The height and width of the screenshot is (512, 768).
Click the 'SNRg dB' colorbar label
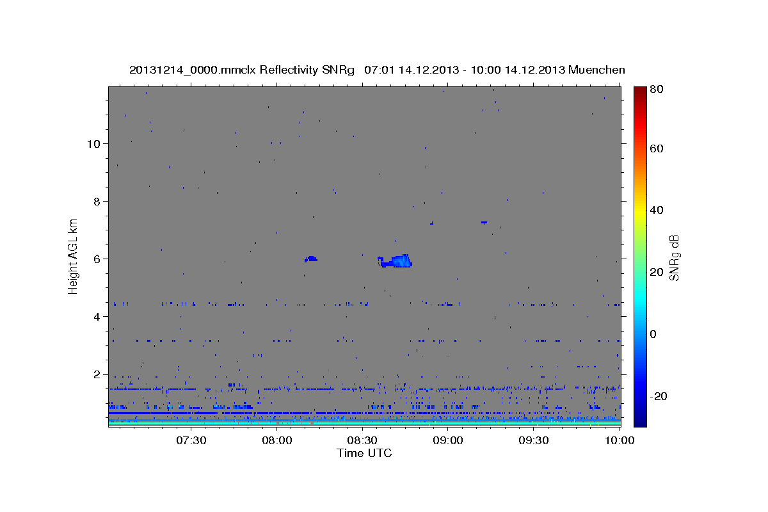pos(674,257)
